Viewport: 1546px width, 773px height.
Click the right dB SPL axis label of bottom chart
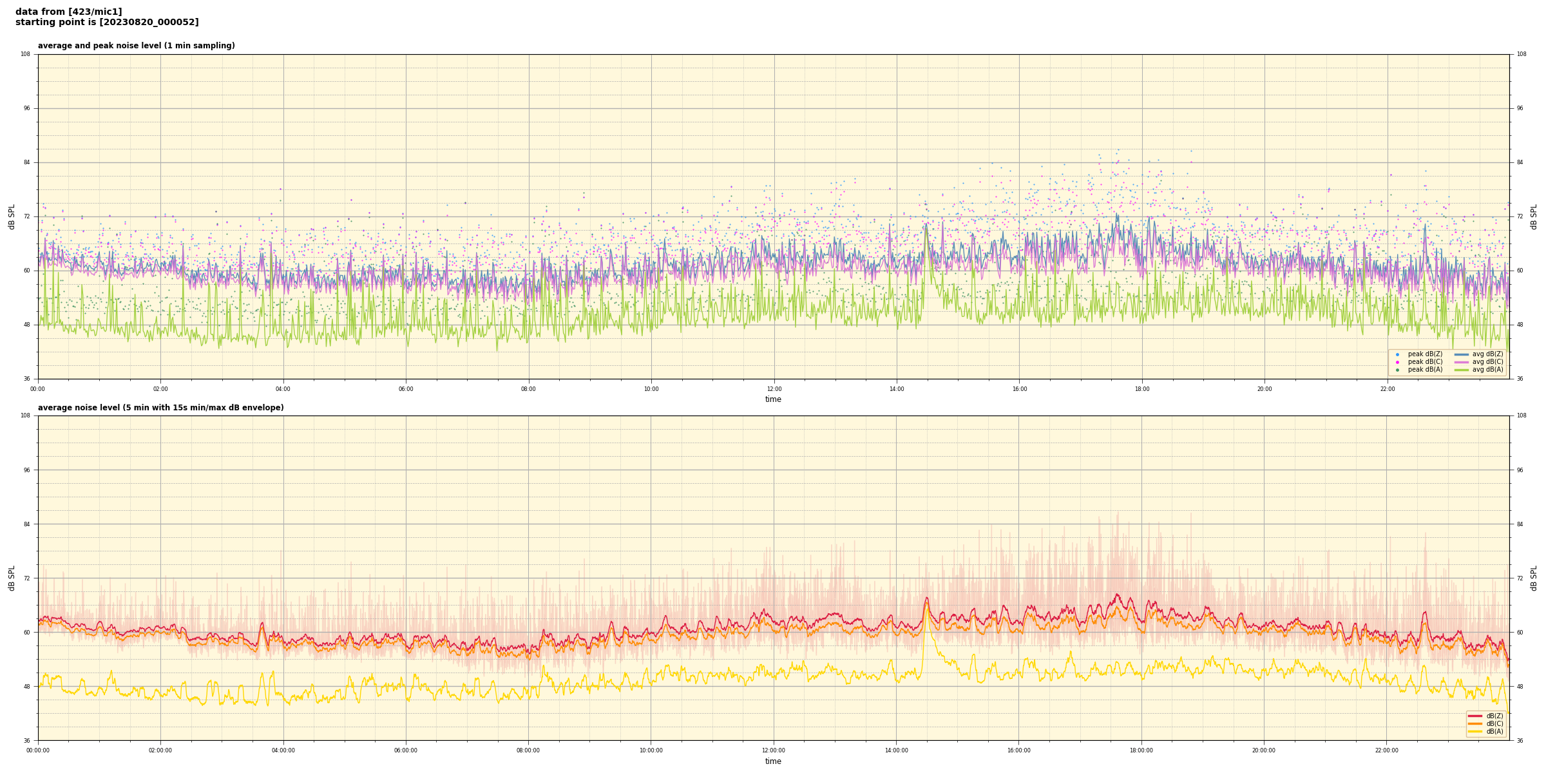1534,578
